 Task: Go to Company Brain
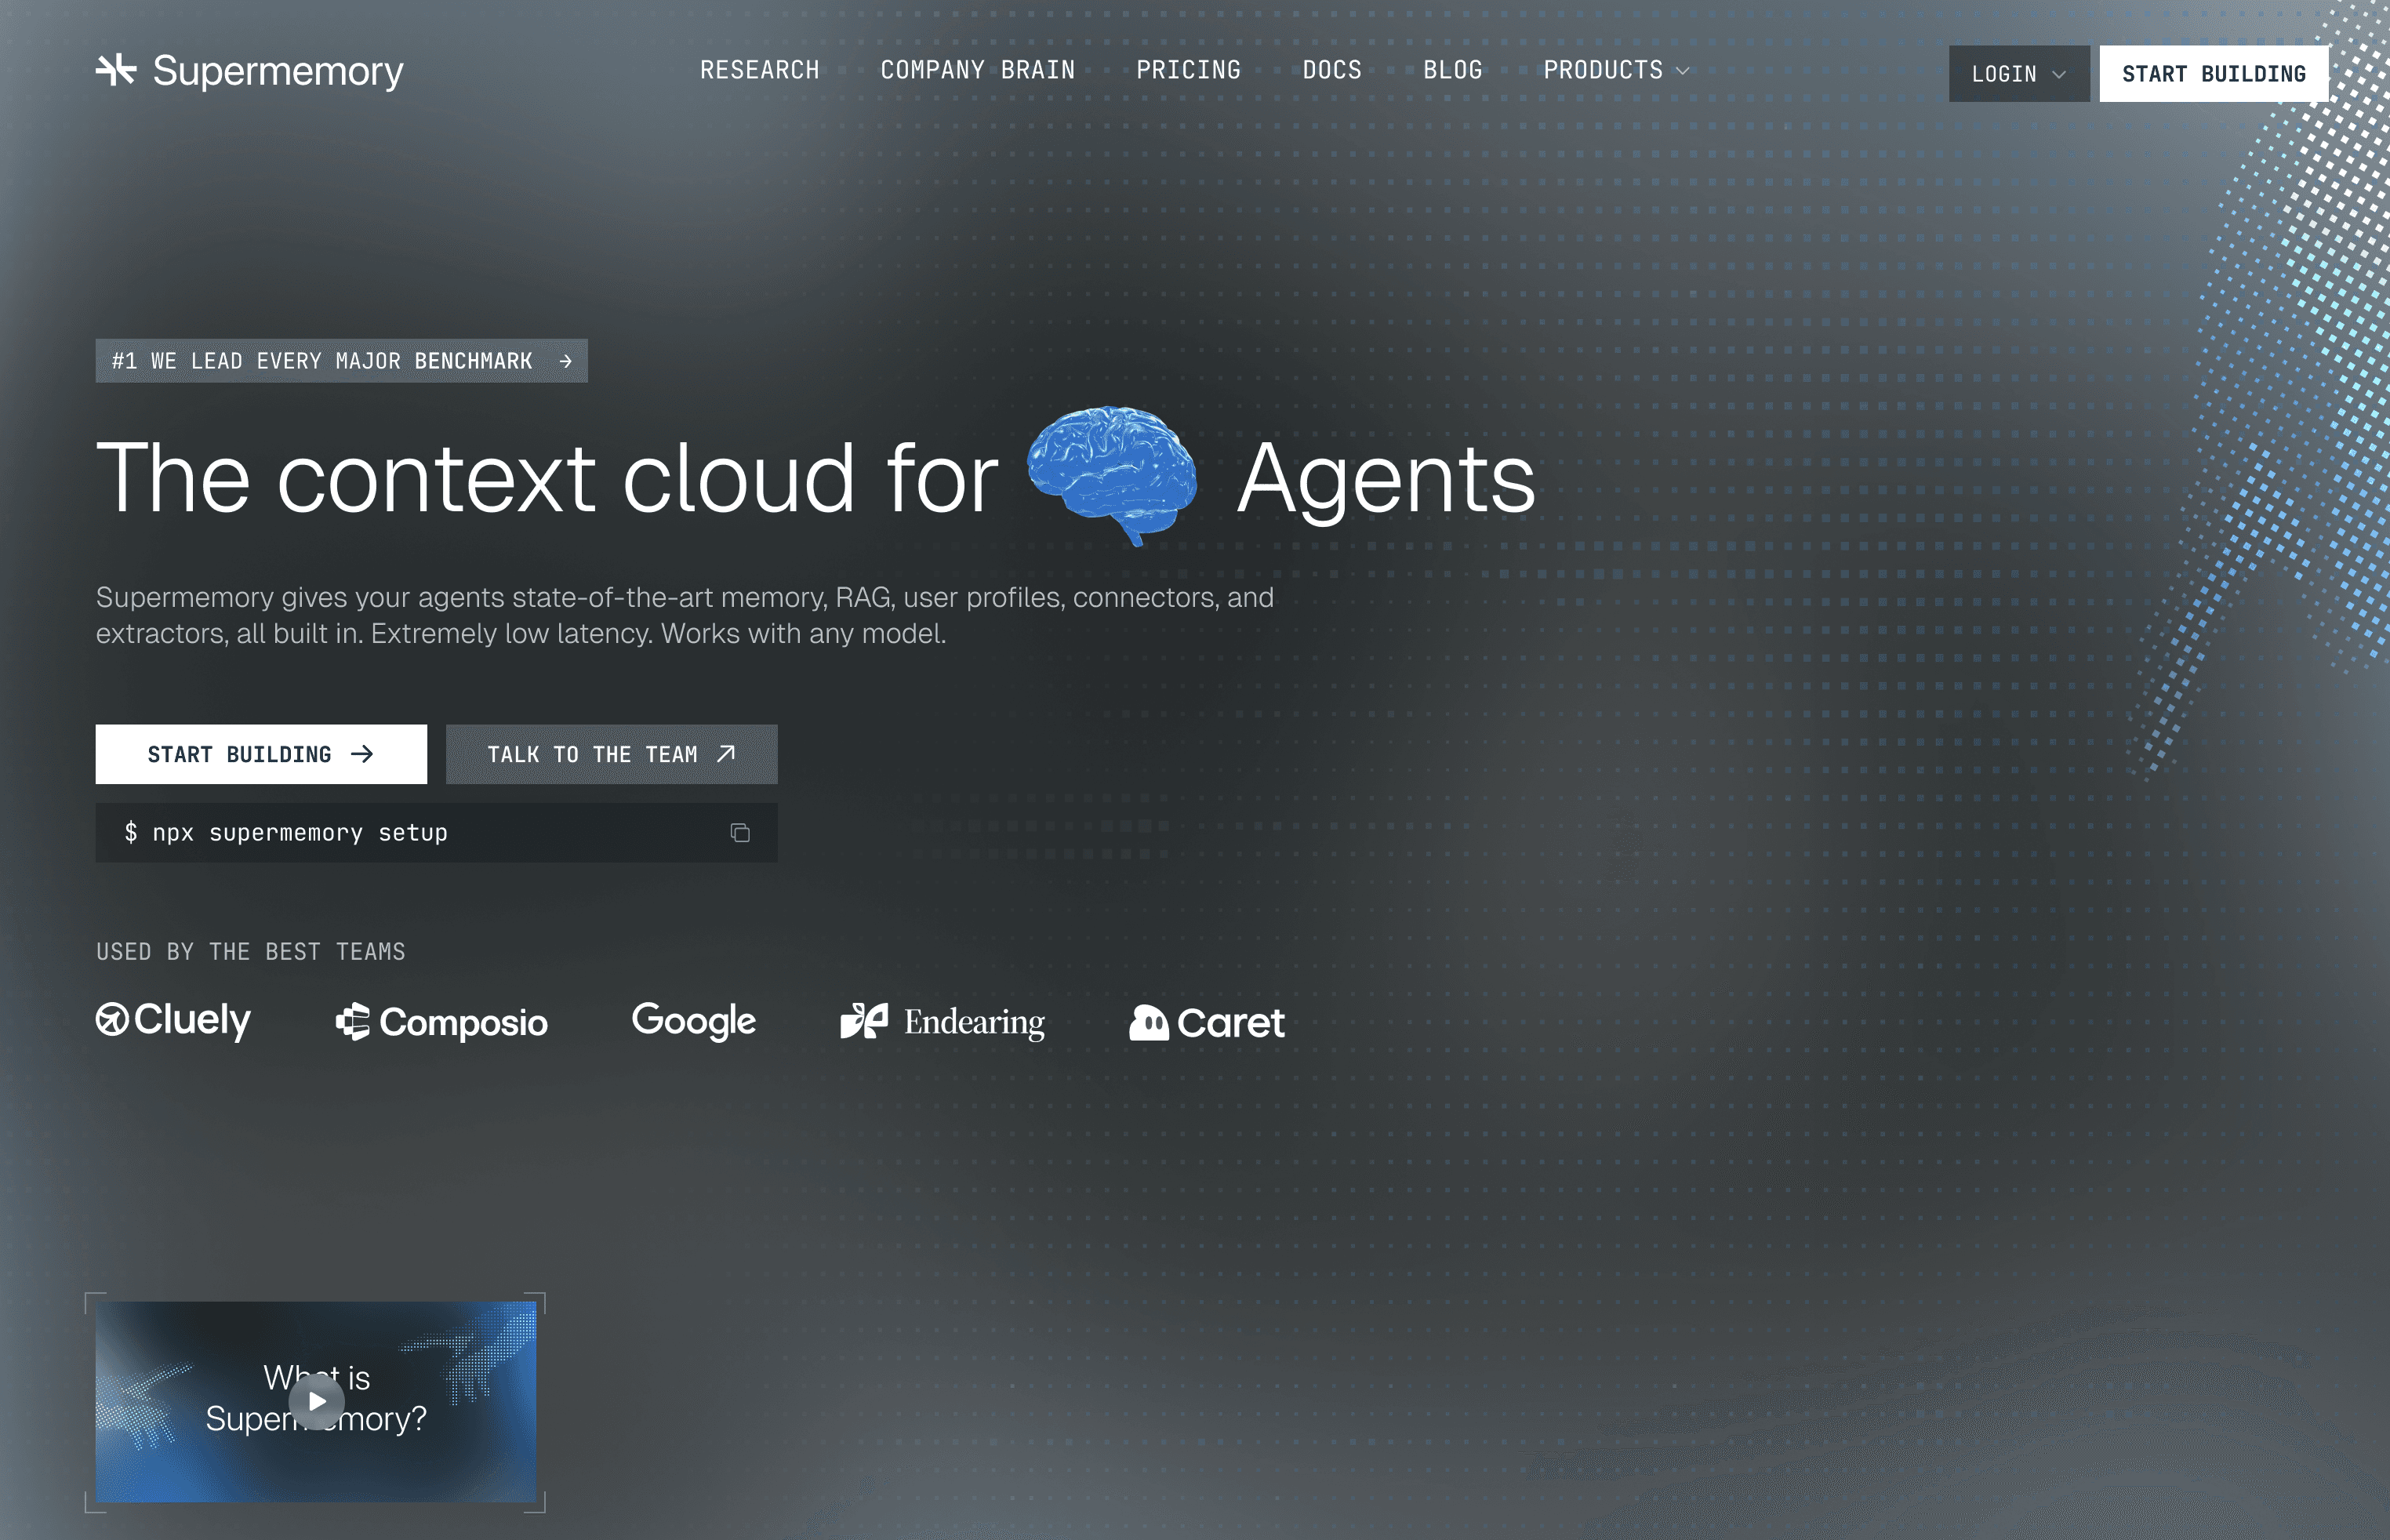pos(978,70)
